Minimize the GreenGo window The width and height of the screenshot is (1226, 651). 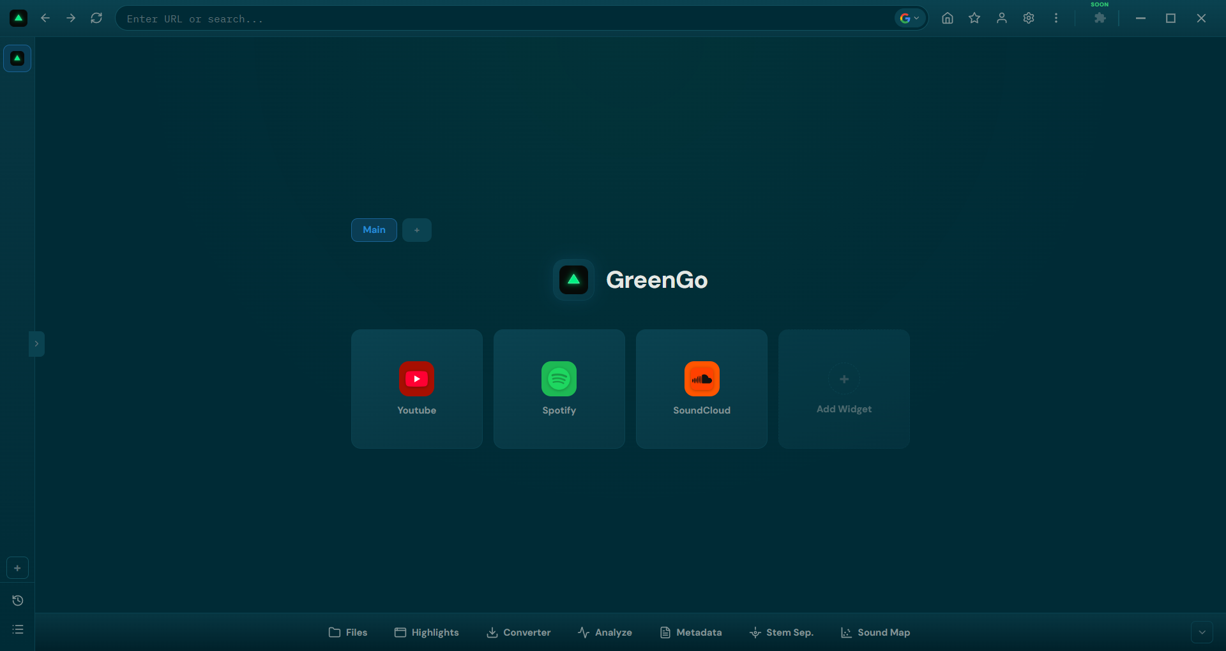pos(1140,19)
